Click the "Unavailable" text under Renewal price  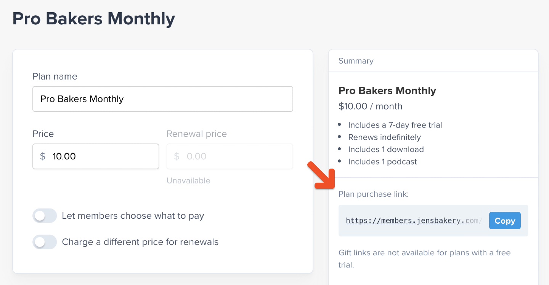(188, 180)
